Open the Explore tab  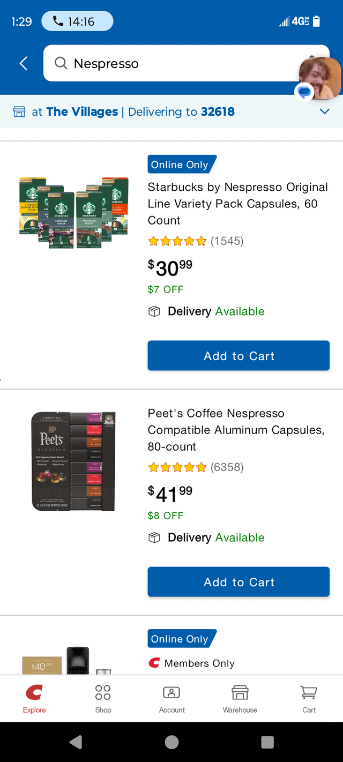pos(34,698)
